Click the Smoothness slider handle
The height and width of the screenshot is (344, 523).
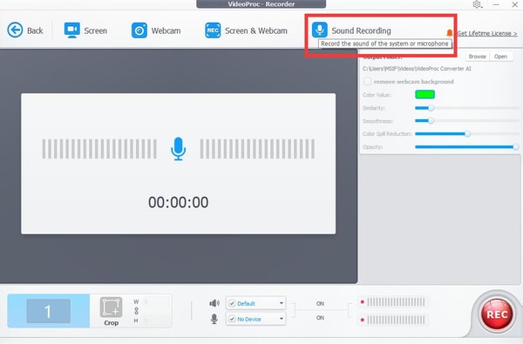[x=431, y=120]
